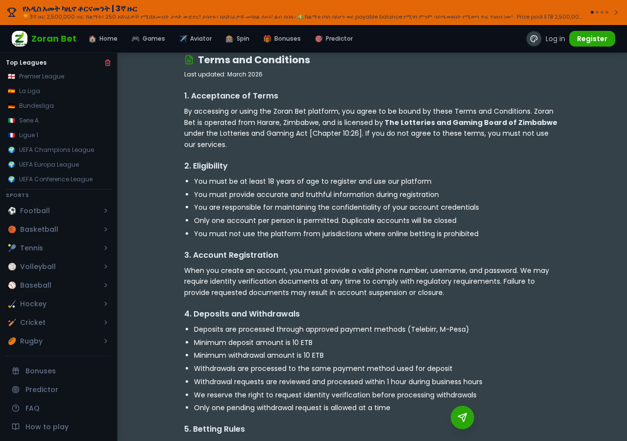Screen dimensions: 627x441
Task: Expand the Tennis sport chevron
Action: (x=106, y=248)
